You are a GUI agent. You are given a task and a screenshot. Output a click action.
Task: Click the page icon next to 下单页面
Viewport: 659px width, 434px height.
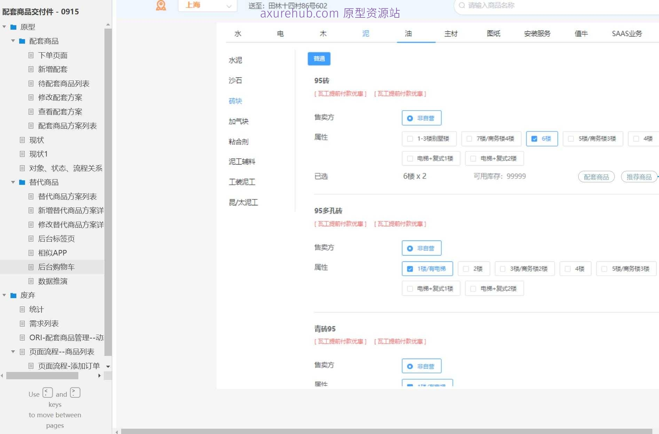[31, 55]
